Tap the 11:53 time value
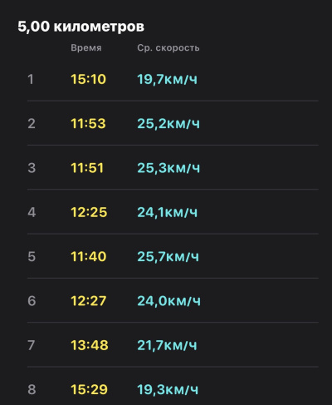The height and width of the screenshot is (405, 332). click(x=88, y=124)
